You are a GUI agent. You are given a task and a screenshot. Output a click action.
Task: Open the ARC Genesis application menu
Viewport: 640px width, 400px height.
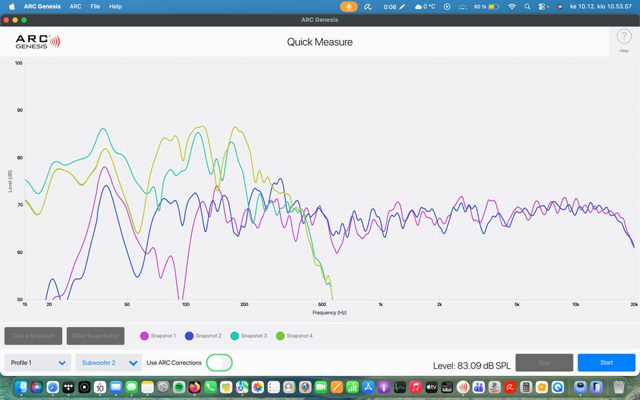coord(43,7)
